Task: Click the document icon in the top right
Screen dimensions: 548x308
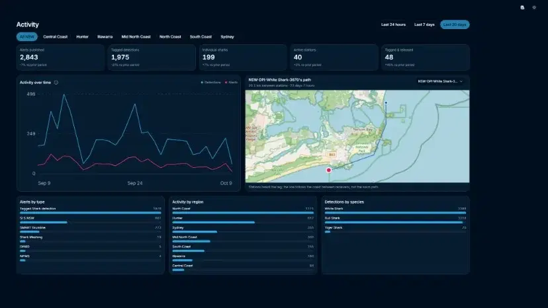Action: [522, 7]
